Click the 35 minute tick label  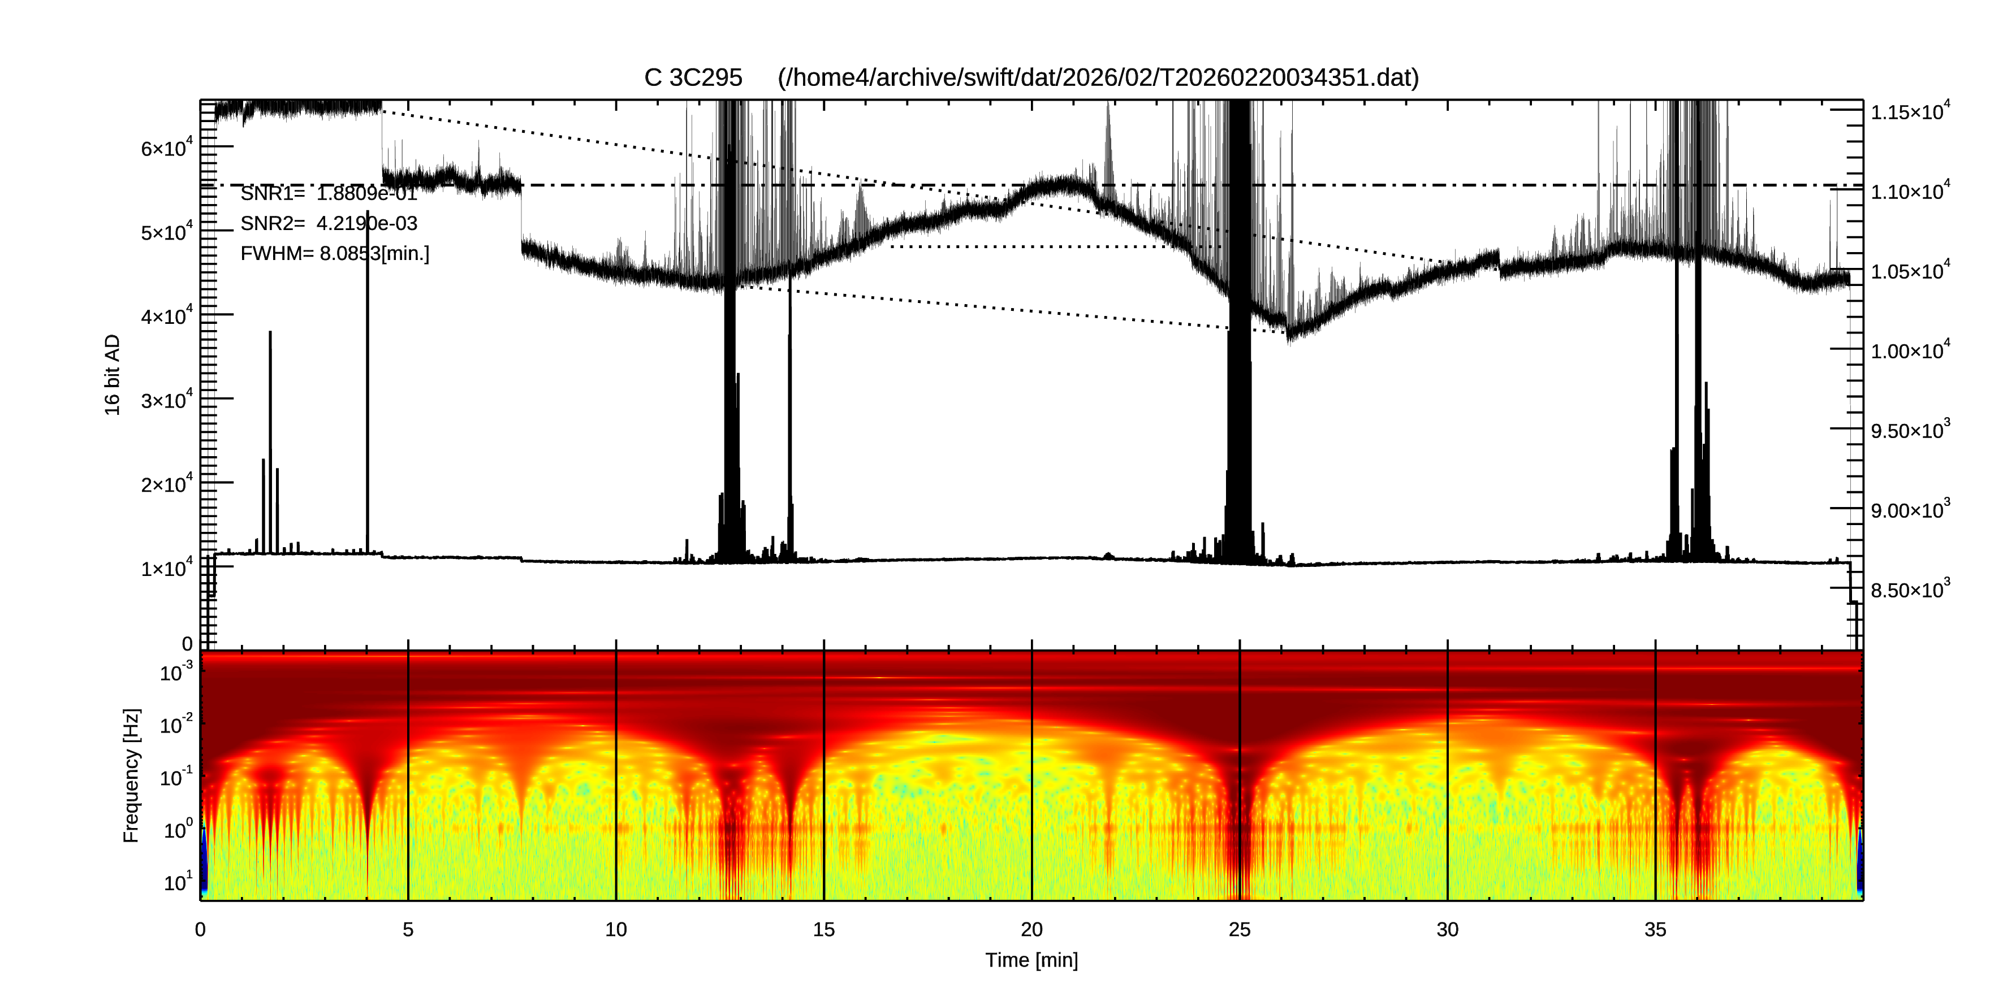click(x=1655, y=929)
